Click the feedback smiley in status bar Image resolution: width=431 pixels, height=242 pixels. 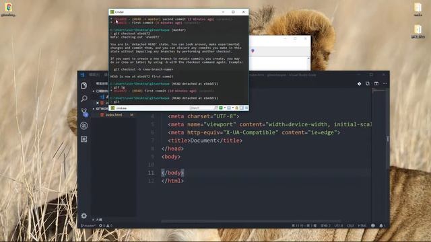[373, 226]
